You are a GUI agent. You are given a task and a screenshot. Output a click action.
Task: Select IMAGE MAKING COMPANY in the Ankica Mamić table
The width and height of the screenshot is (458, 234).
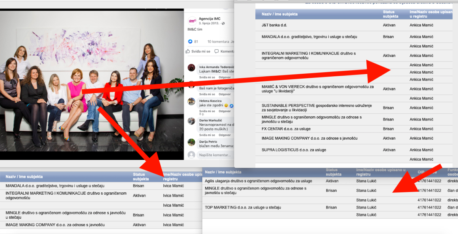[x=310, y=138]
